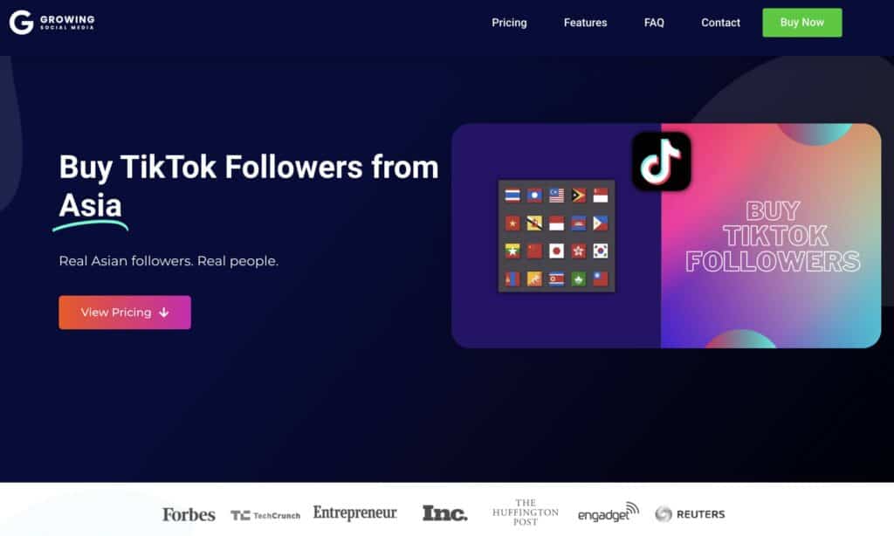The width and height of the screenshot is (894, 536).
Task: Click the Forbes logo
Action: [189, 514]
